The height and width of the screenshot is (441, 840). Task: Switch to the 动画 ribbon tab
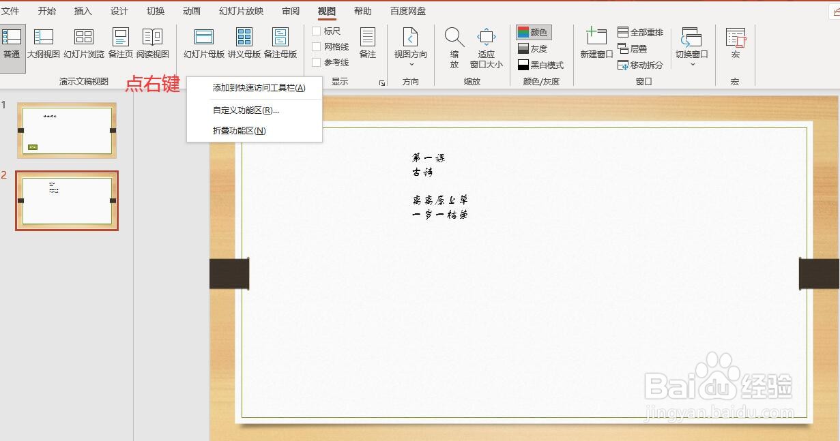[190, 11]
